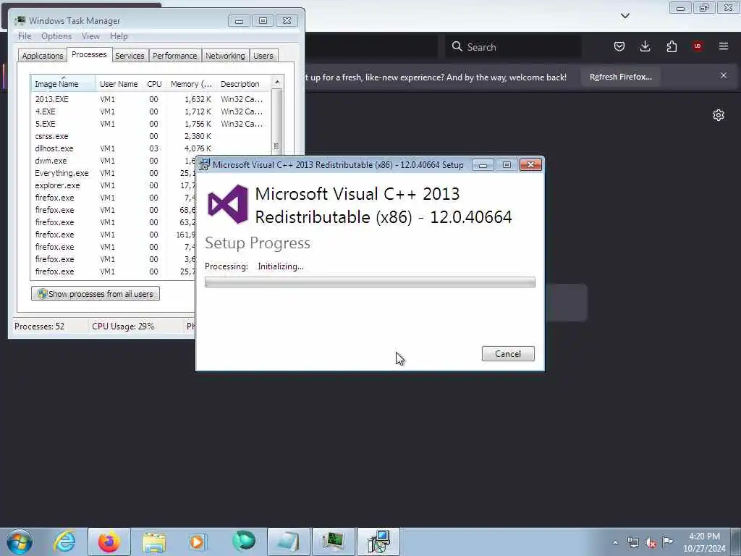741x556 pixels.
Task: Click the setup progress bar
Action: (370, 282)
